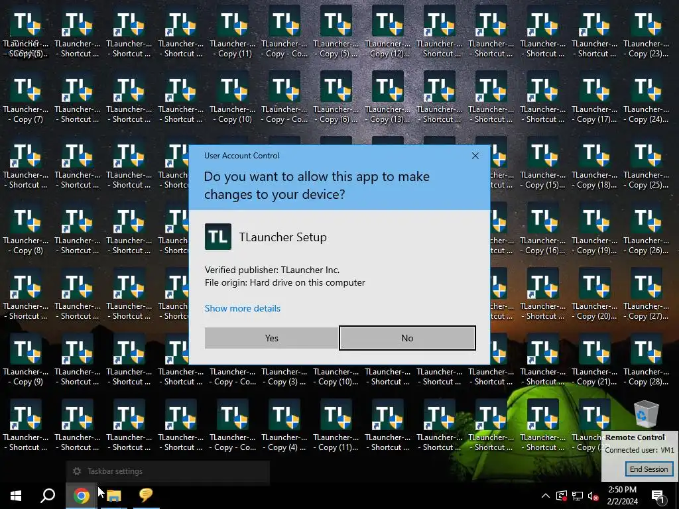Select TLauncher Copy (28) desktop icon
This screenshot has height=509, width=679.
coord(646,361)
